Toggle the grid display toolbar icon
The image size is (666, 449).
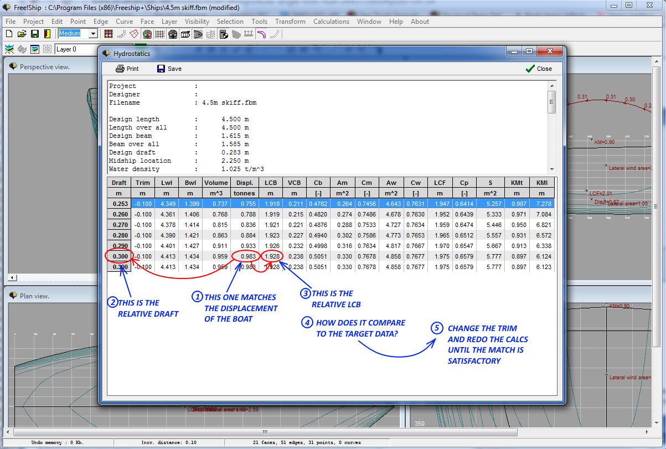pyautogui.click(x=159, y=34)
